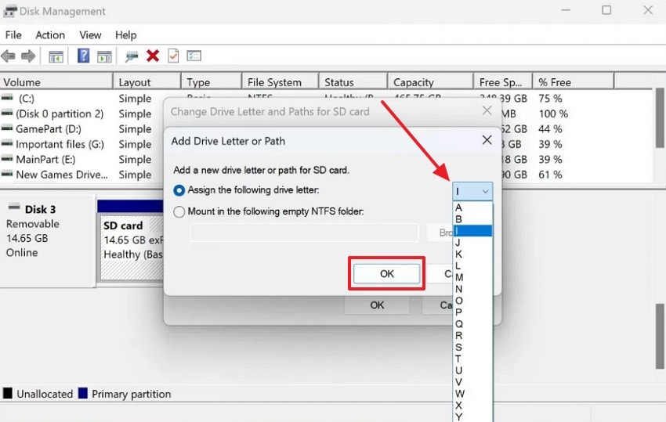Choose drive letter U from list
Image resolution: width=666 pixels, height=422 pixels.
[472, 370]
